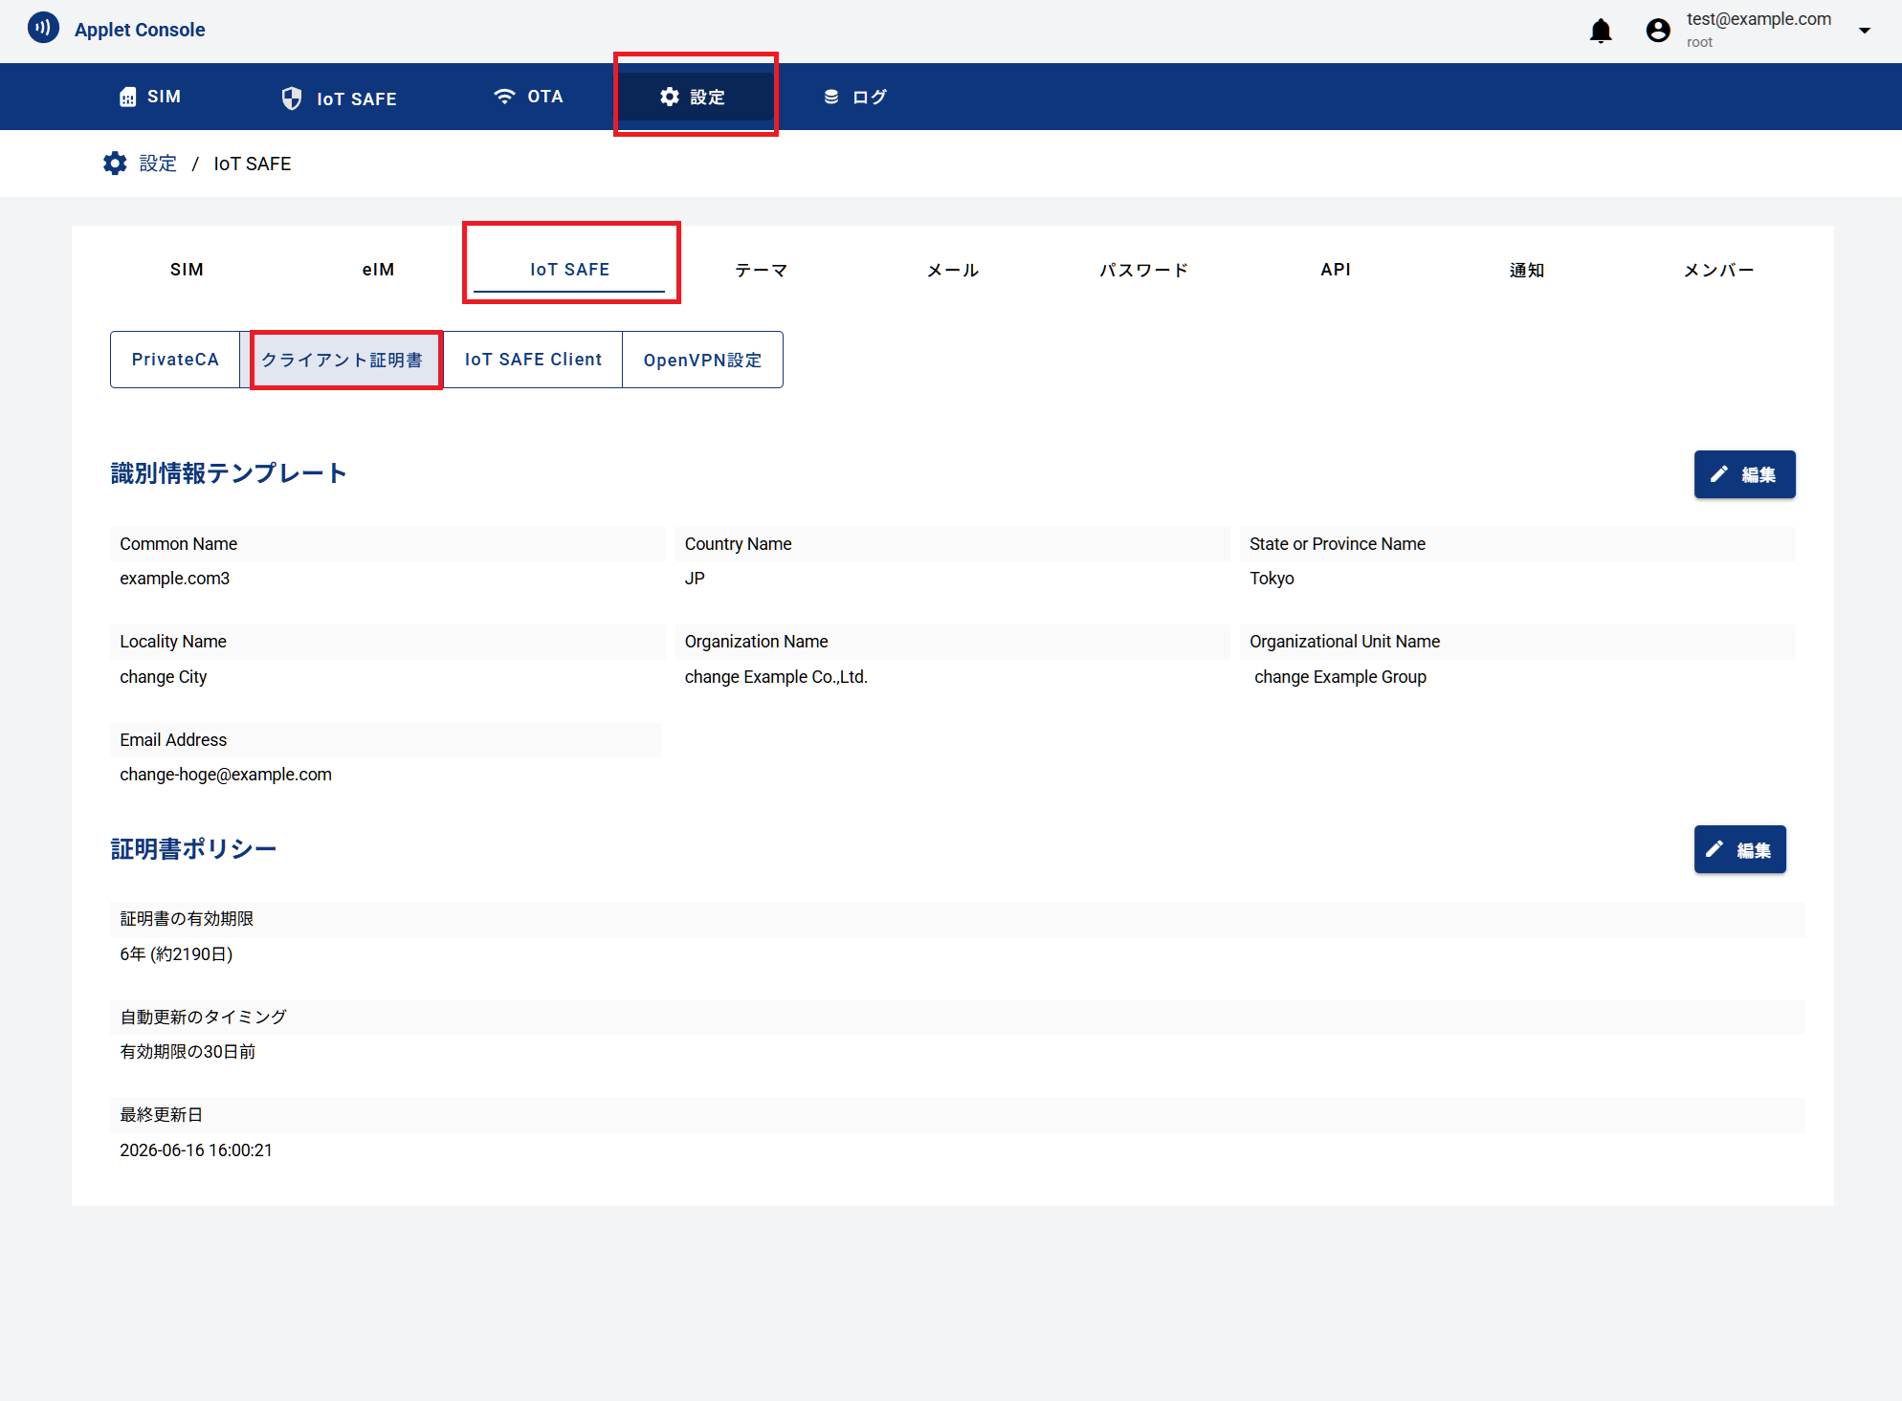The image size is (1902, 1401).
Task: Switch to the API tab
Action: (1336, 270)
